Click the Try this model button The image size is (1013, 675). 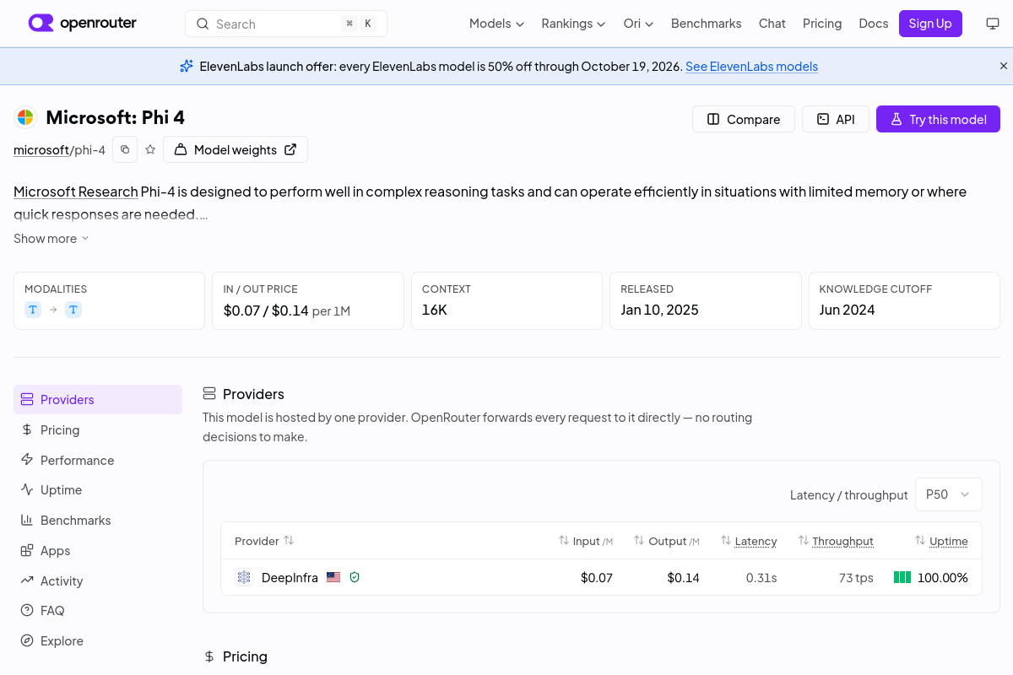[938, 119]
